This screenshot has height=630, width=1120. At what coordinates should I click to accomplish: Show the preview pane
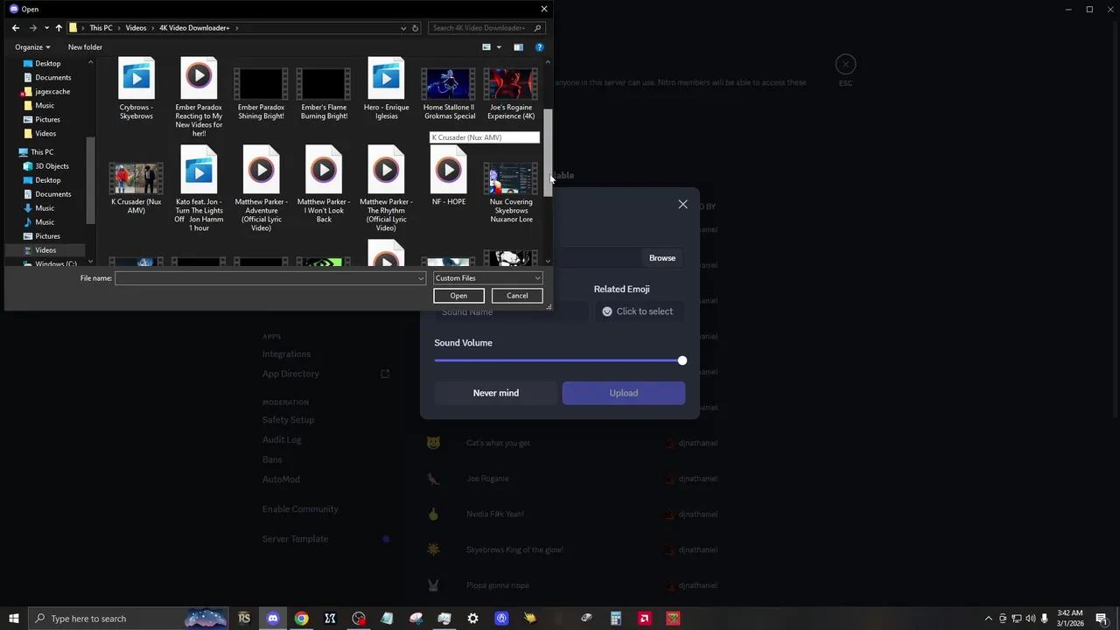(518, 47)
